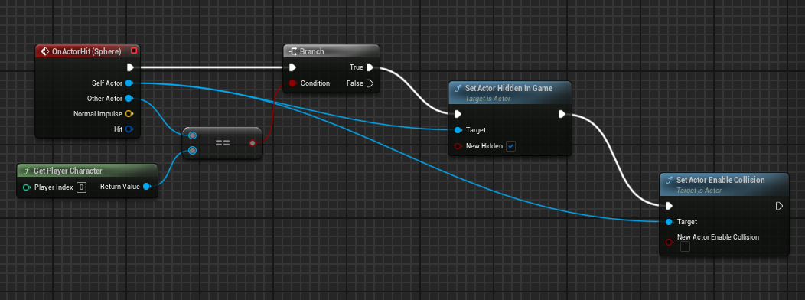Viewport: 805px width, 300px height.
Task: Click the OnActorHit exec output pin
Action: tap(130, 67)
